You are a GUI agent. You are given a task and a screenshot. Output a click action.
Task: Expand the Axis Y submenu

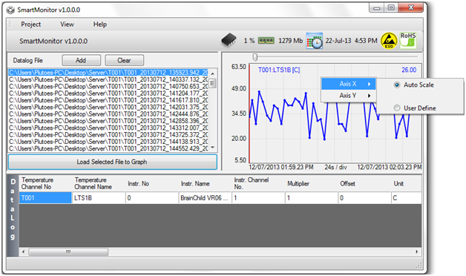click(x=349, y=96)
